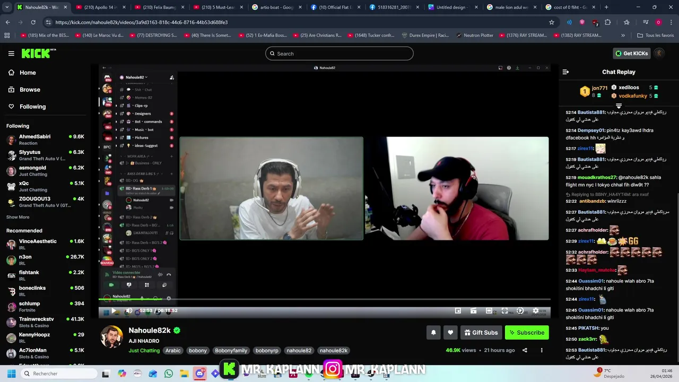
Task: Click the Arabic language tag
Action: click(x=173, y=351)
